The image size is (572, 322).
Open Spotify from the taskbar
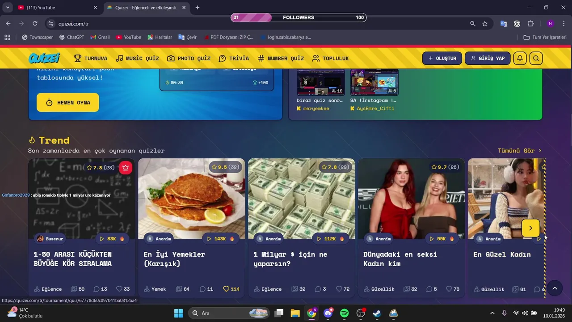tap(345, 313)
